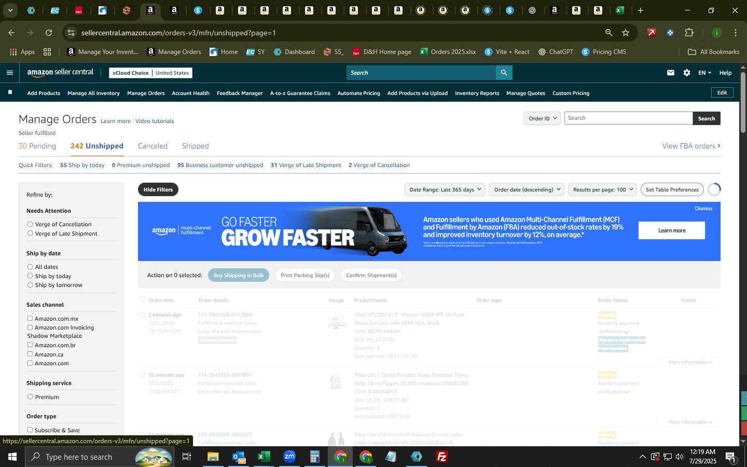Open the Order ID search type dropdown
747x467 pixels.
pos(542,118)
